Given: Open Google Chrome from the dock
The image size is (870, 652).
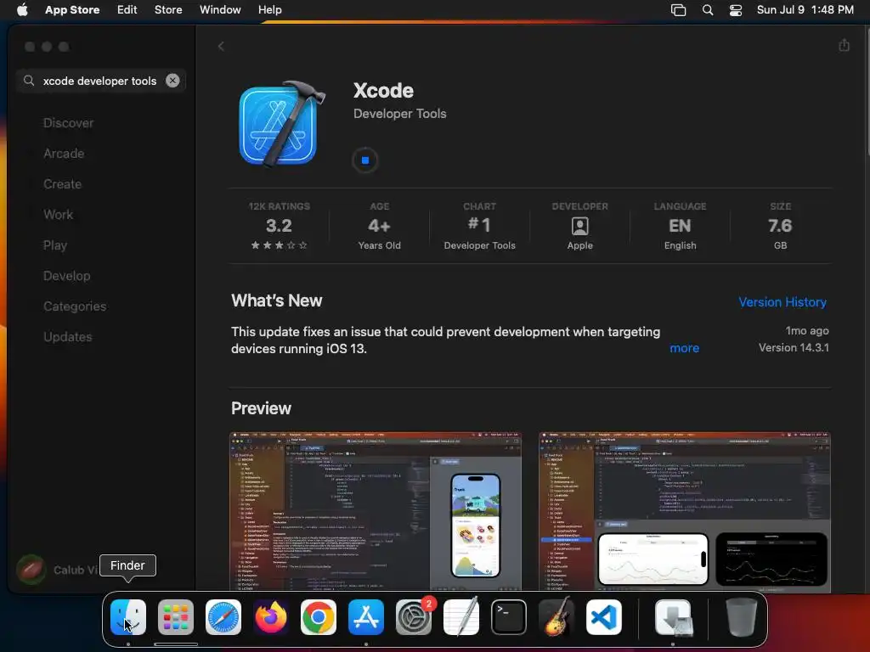Looking at the screenshot, I should pyautogui.click(x=319, y=617).
